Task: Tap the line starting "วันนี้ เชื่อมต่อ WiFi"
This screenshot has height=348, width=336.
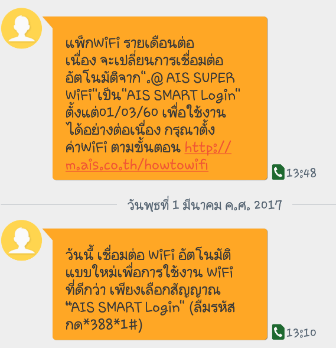Action: pyautogui.click(x=148, y=255)
